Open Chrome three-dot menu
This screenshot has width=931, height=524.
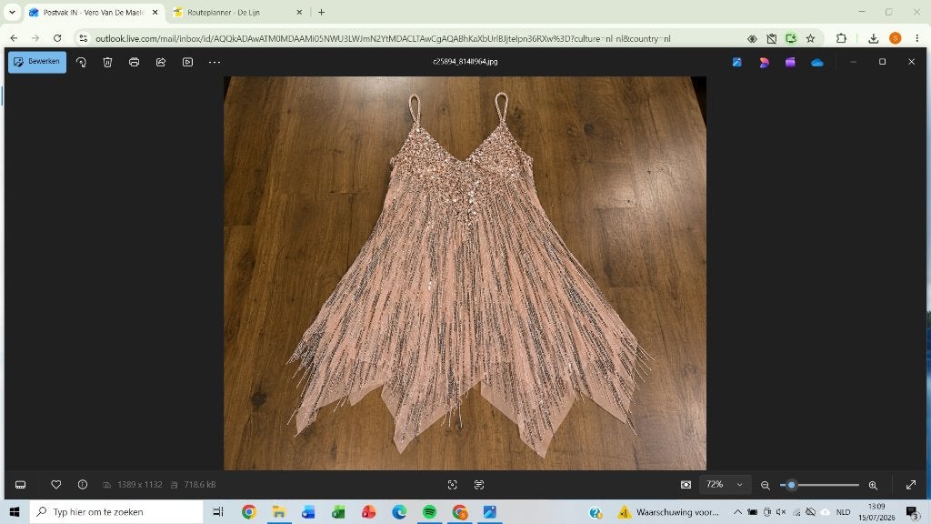916,38
